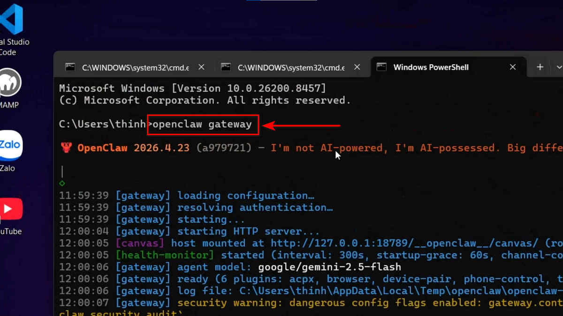563x316 pixels.
Task: Click the first cmd.exe tab's terminal icon
Action: (x=70, y=67)
